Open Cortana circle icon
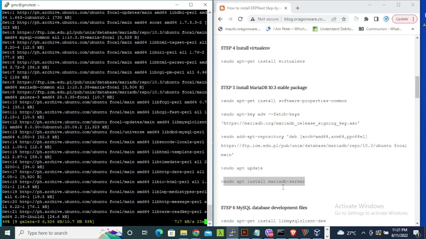 click(130, 233)
